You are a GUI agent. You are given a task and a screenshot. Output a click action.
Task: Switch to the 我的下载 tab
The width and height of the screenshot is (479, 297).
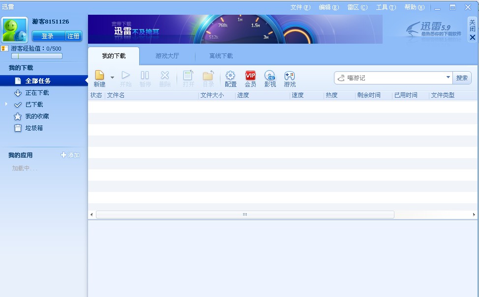tap(114, 56)
